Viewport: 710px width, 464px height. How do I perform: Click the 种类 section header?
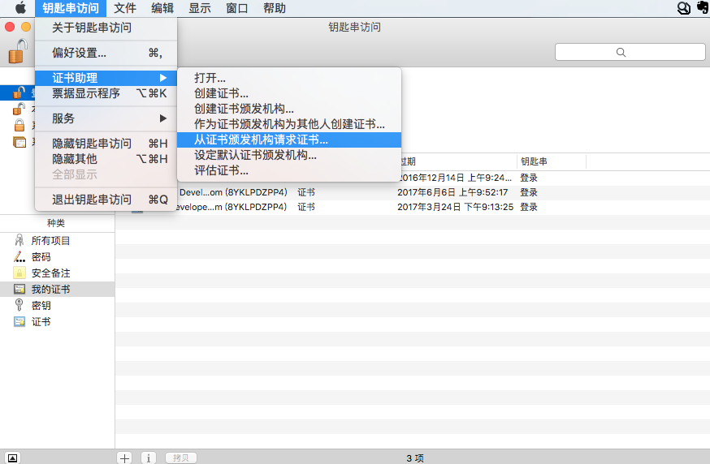[56, 223]
